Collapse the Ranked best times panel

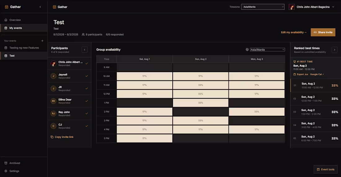334,50
